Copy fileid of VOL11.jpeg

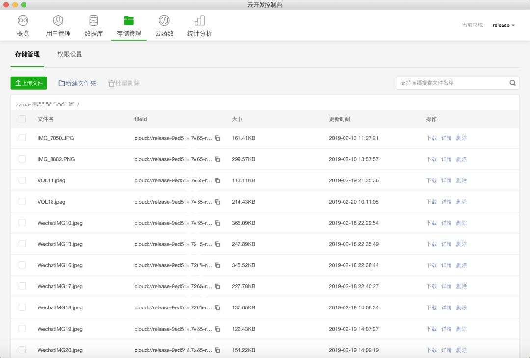pos(218,180)
